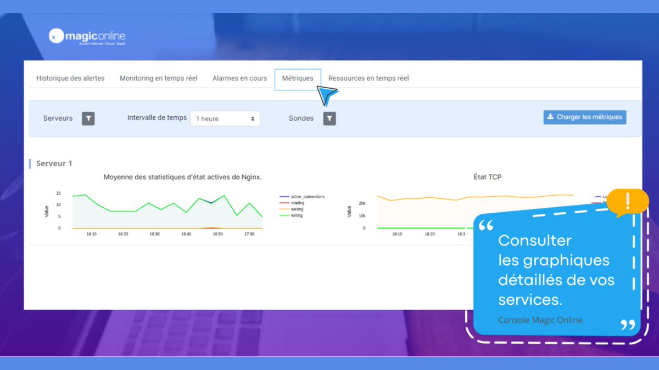Click the Magic Online logo

pos(89,36)
